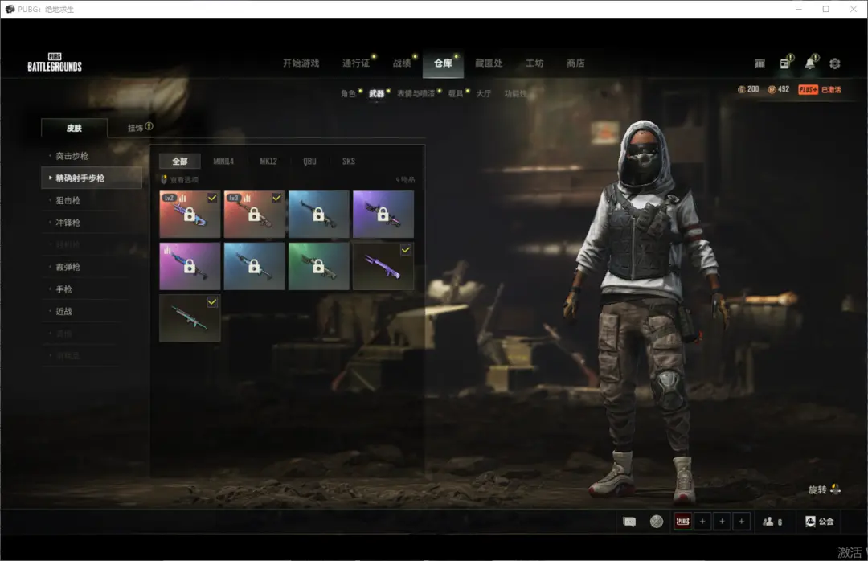Toggle the round crossed-out voice chat icon
The image size is (868, 561).
click(657, 522)
